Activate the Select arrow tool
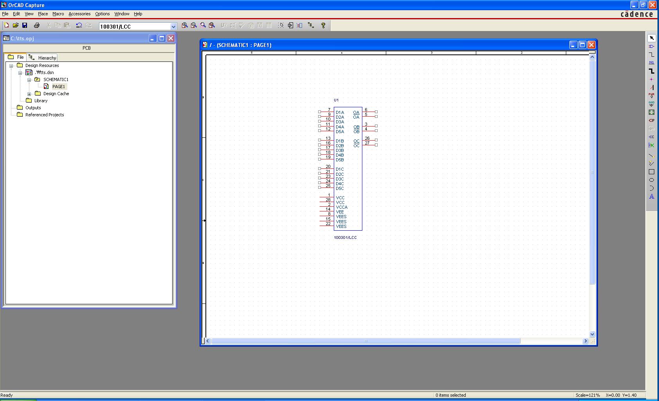 click(x=652, y=38)
